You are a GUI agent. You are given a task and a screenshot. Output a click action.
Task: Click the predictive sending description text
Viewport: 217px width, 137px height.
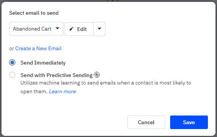tap(106, 87)
